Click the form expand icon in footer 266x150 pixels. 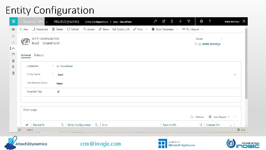pyautogui.click(x=20, y=130)
